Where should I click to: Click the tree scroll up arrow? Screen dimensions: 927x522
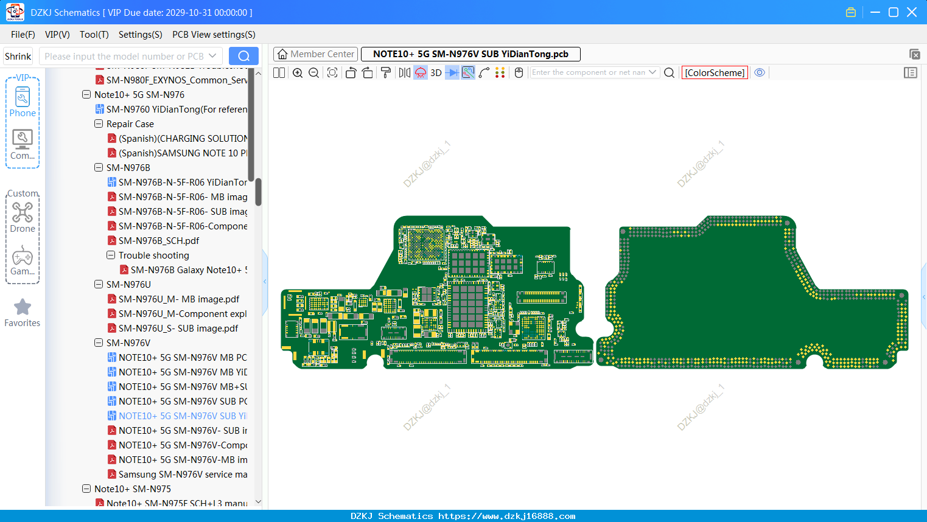point(258,73)
